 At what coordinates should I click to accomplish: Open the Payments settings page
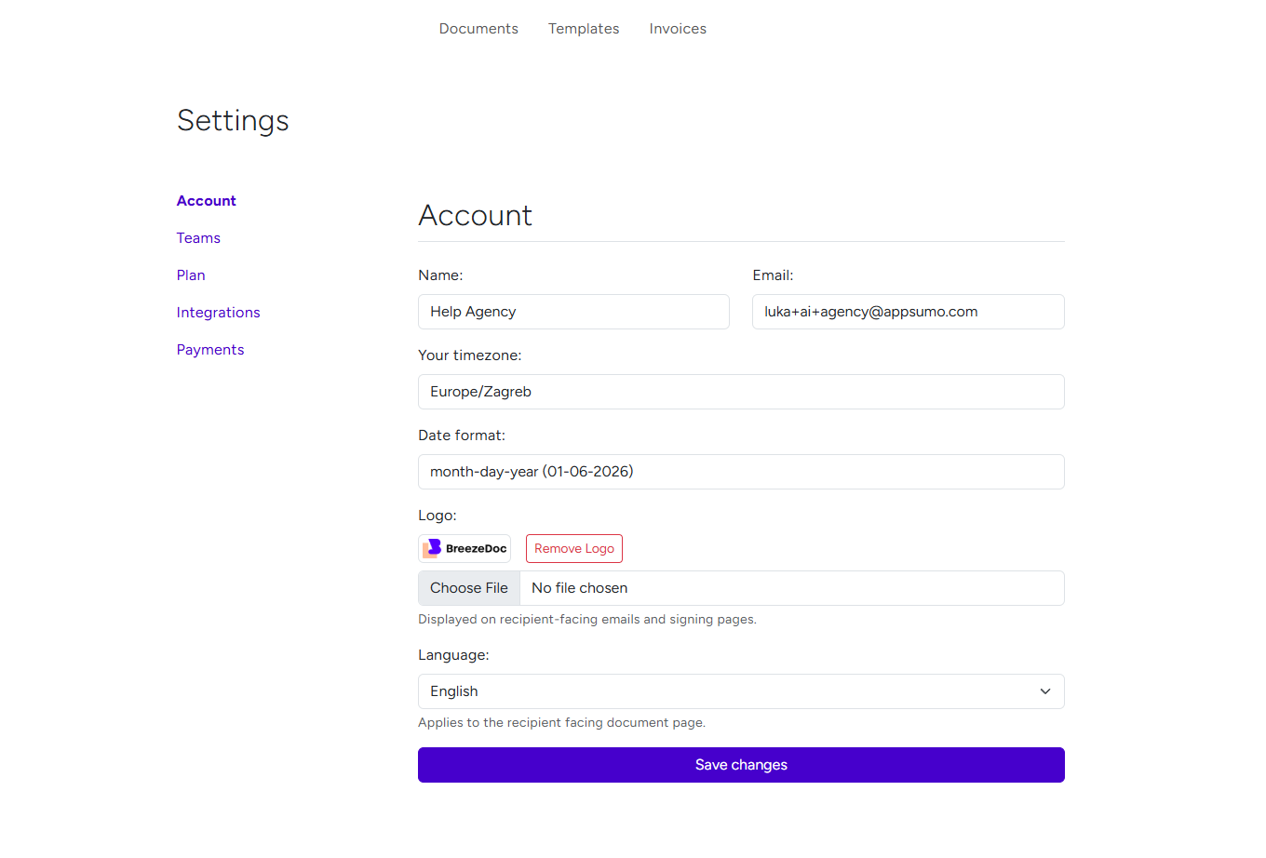point(210,349)
